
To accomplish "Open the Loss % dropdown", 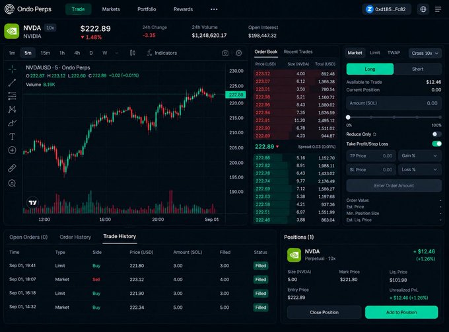I will (x=419, y=169).
